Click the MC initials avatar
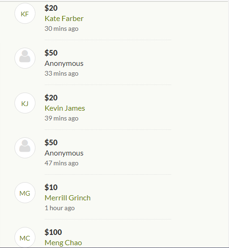Screen dimensions: 229x248 tap(25, 237)
